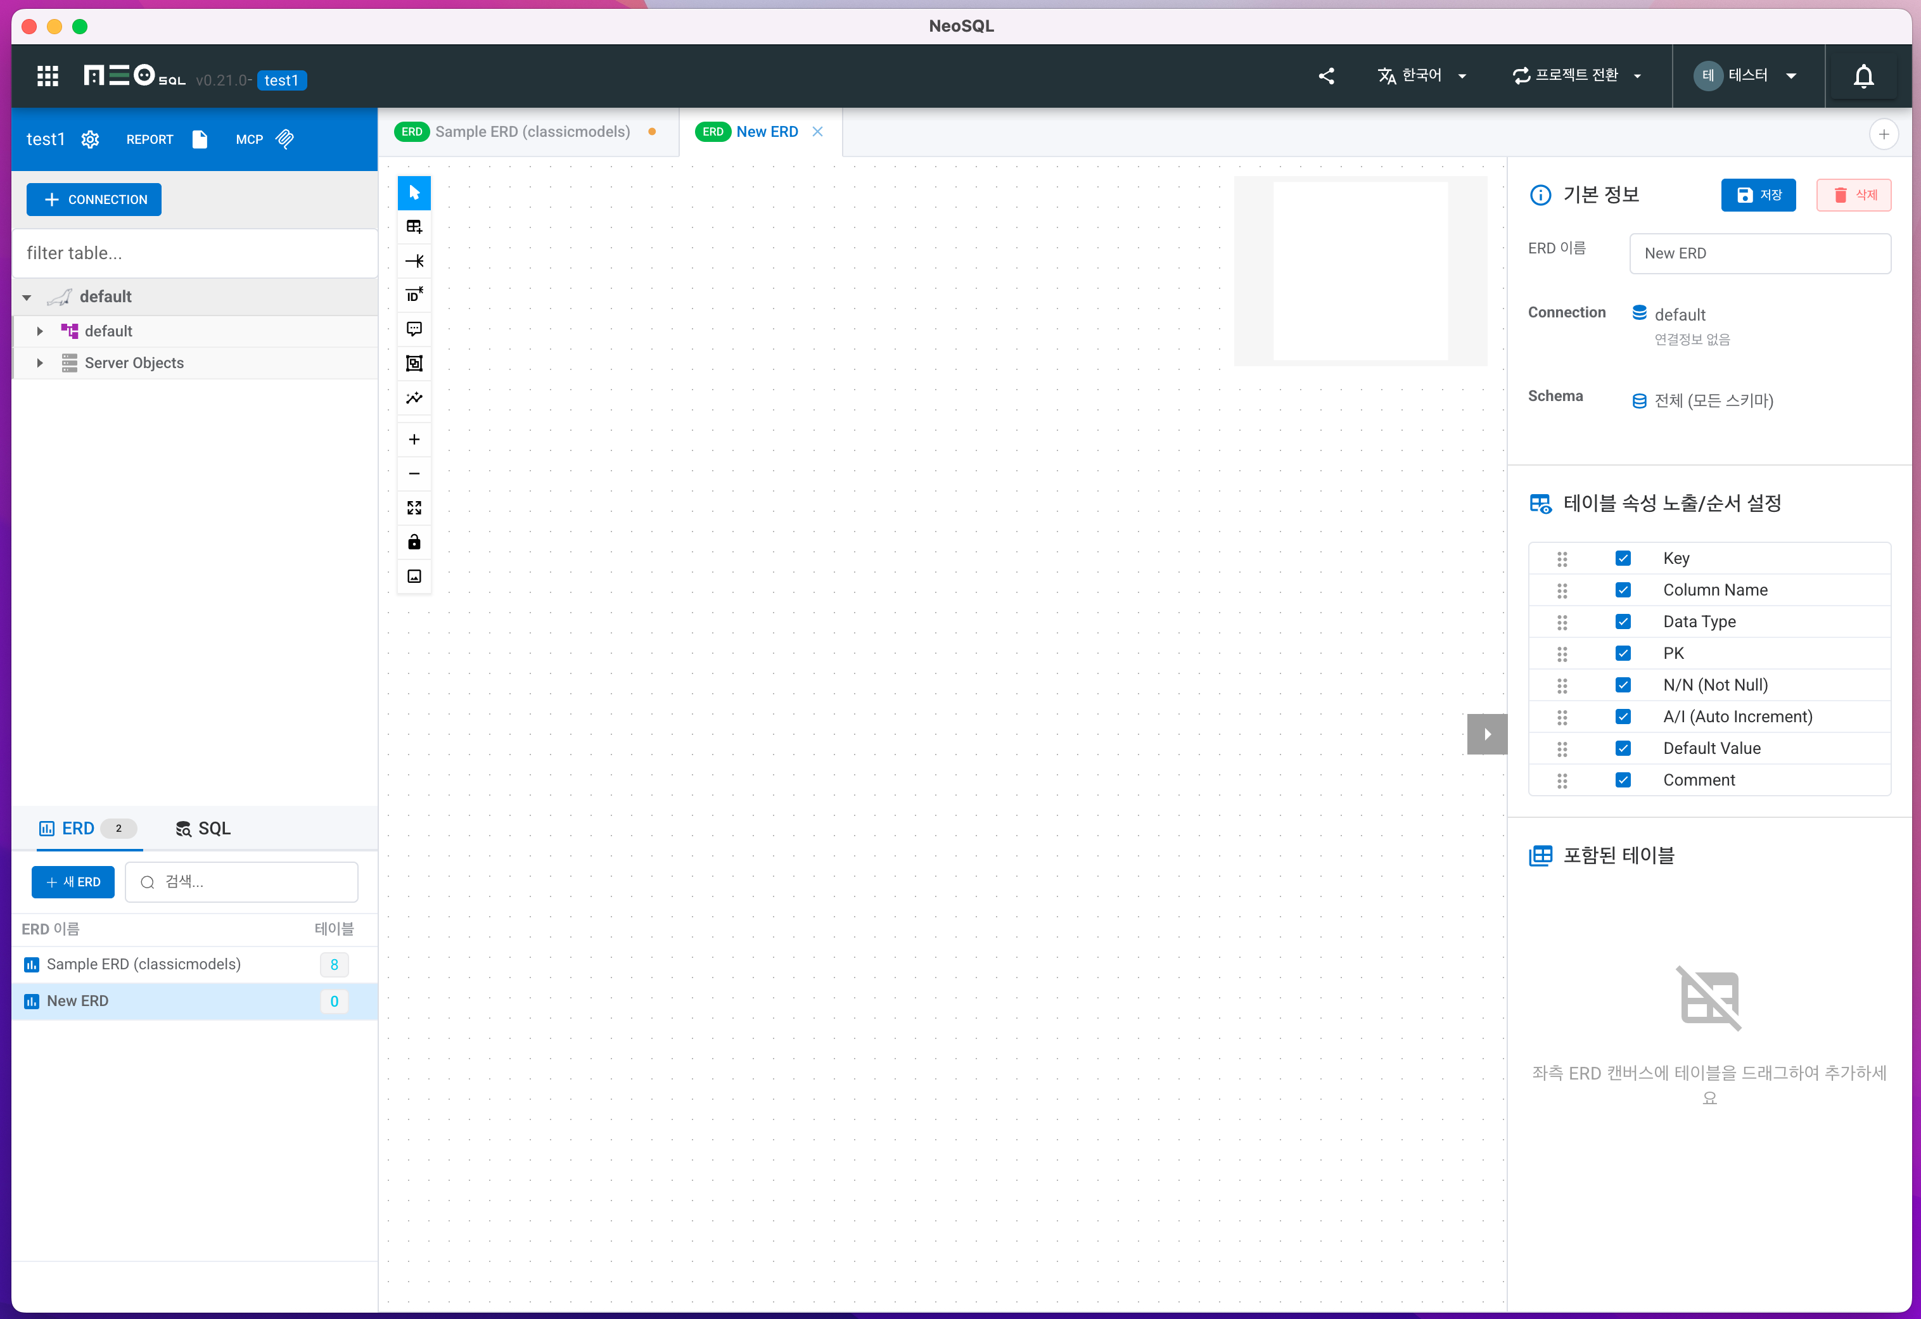Switch to the Sample ERD (classicmodels) tab
Image resolution: width=1921 pixels, height=1319 pixels.
(532, 132)
